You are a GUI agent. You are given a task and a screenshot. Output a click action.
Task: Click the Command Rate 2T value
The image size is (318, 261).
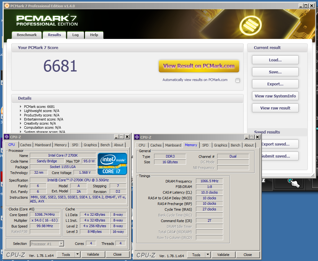210,221
